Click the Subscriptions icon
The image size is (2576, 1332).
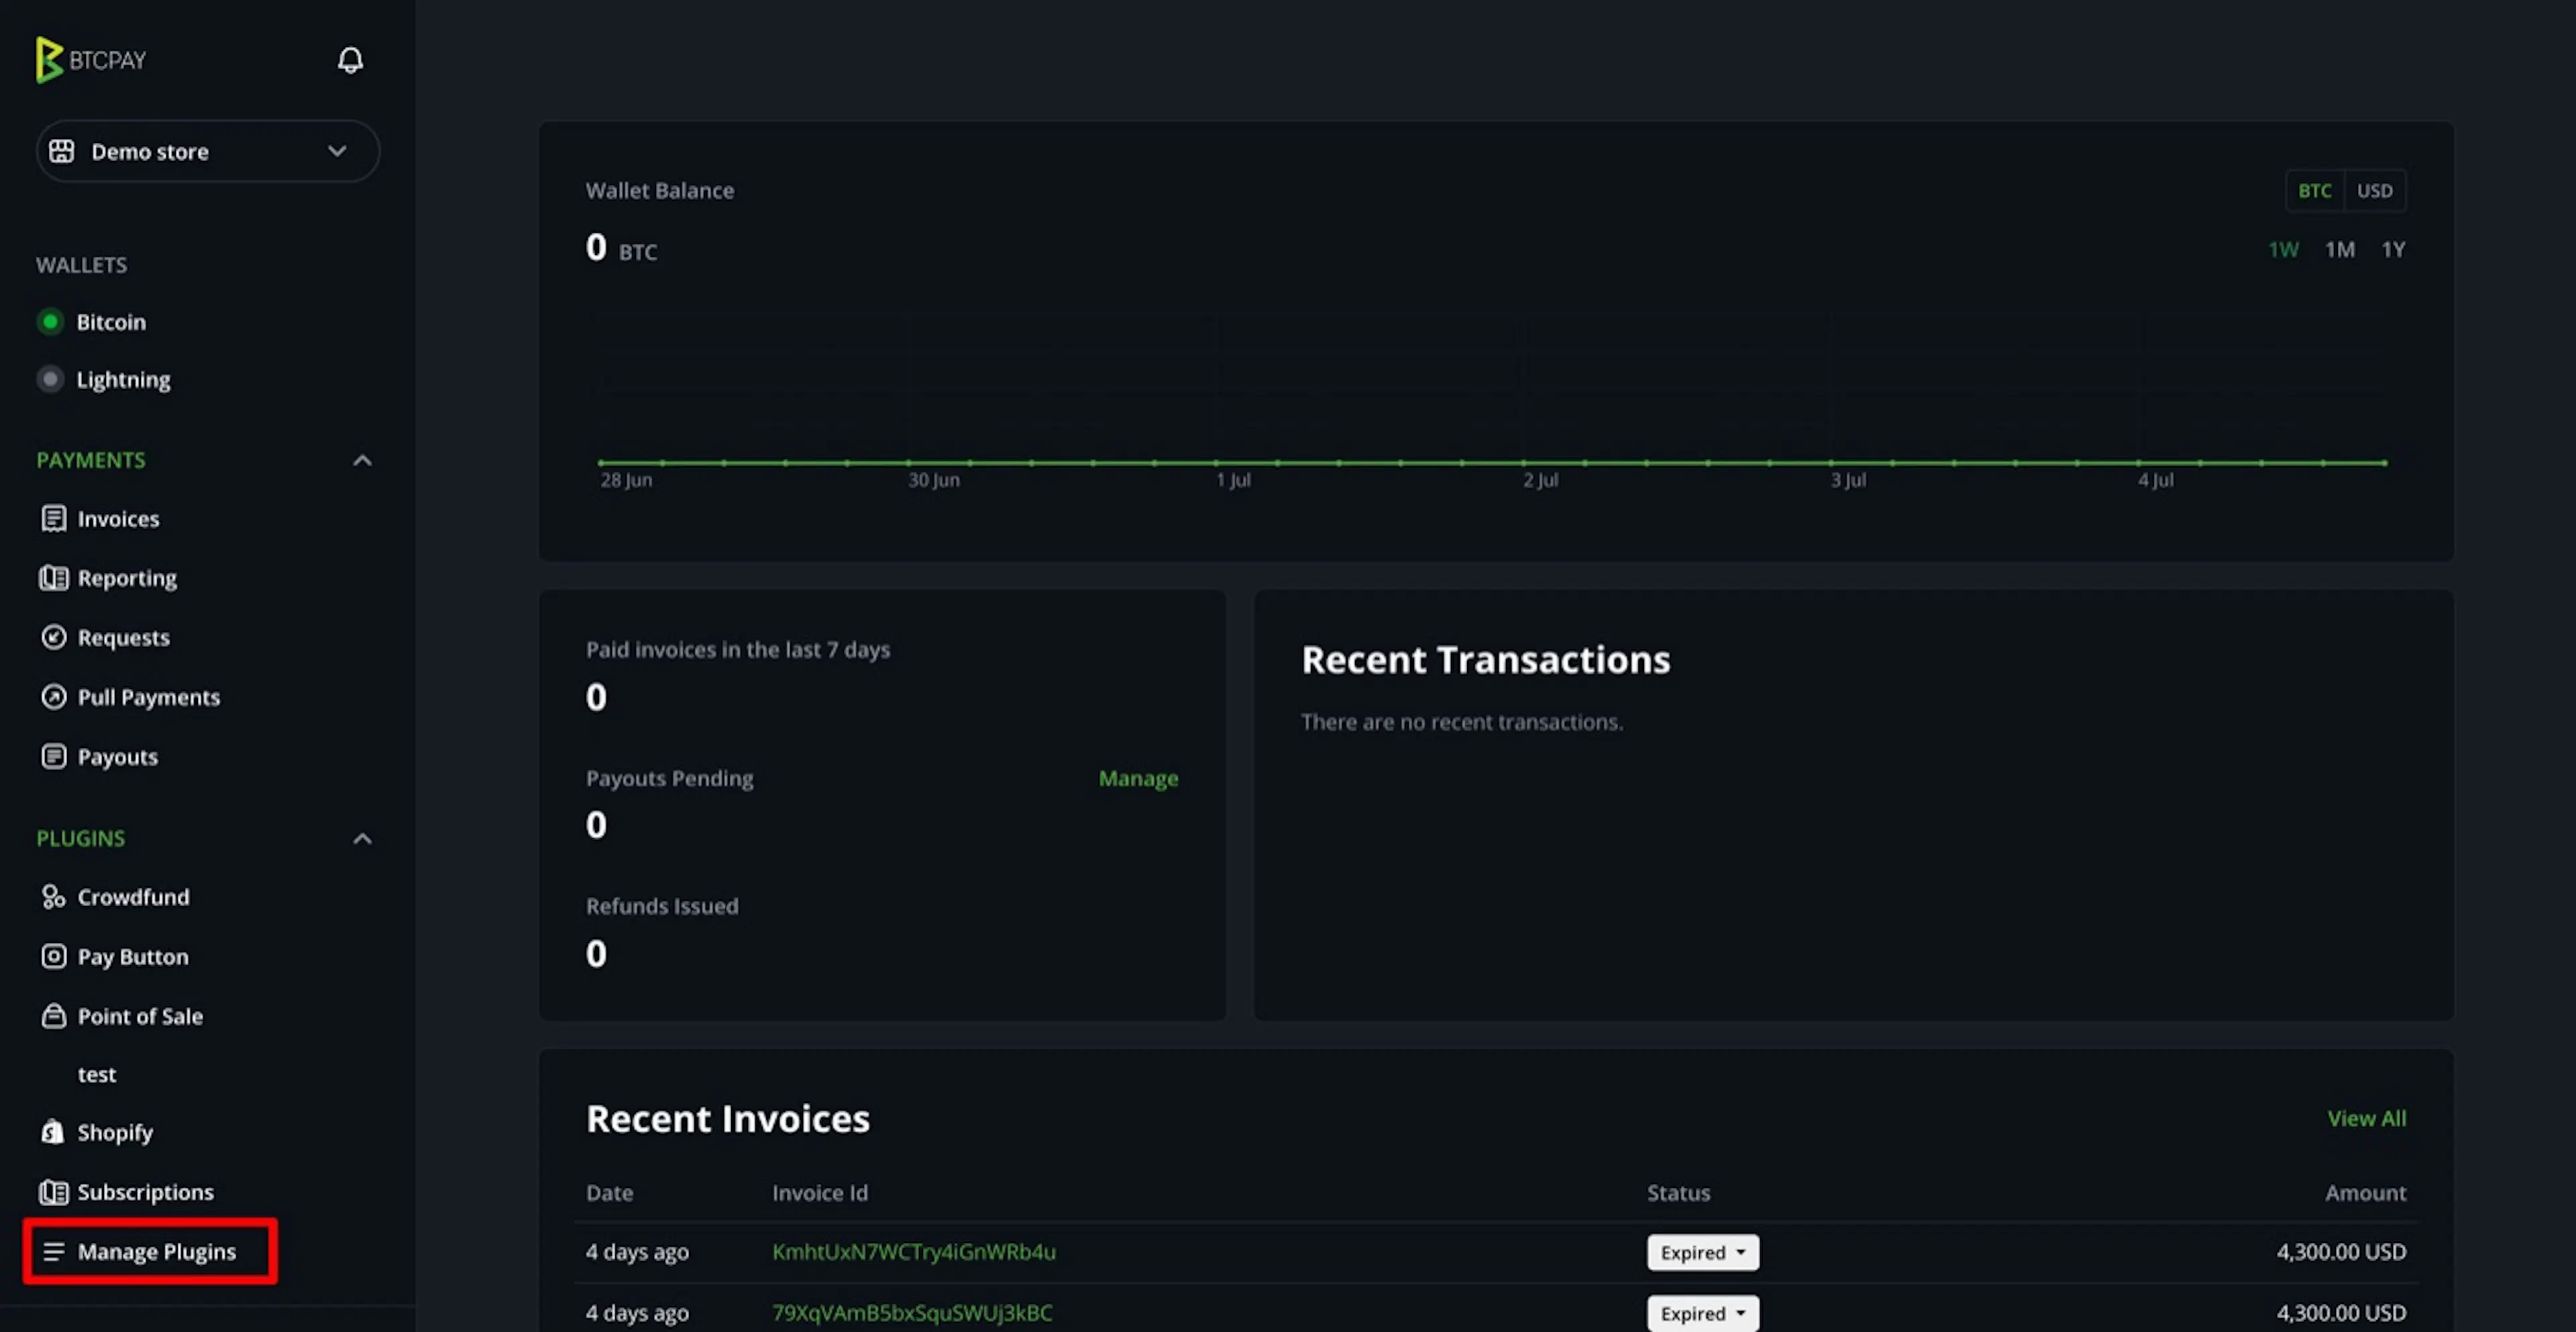tap(54, 1192)
